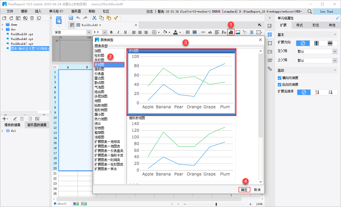Image resolution: width=341 pixels, height=207 pixels.
Task: Open the font name dropdown 宋体
Action: (89, 32)
